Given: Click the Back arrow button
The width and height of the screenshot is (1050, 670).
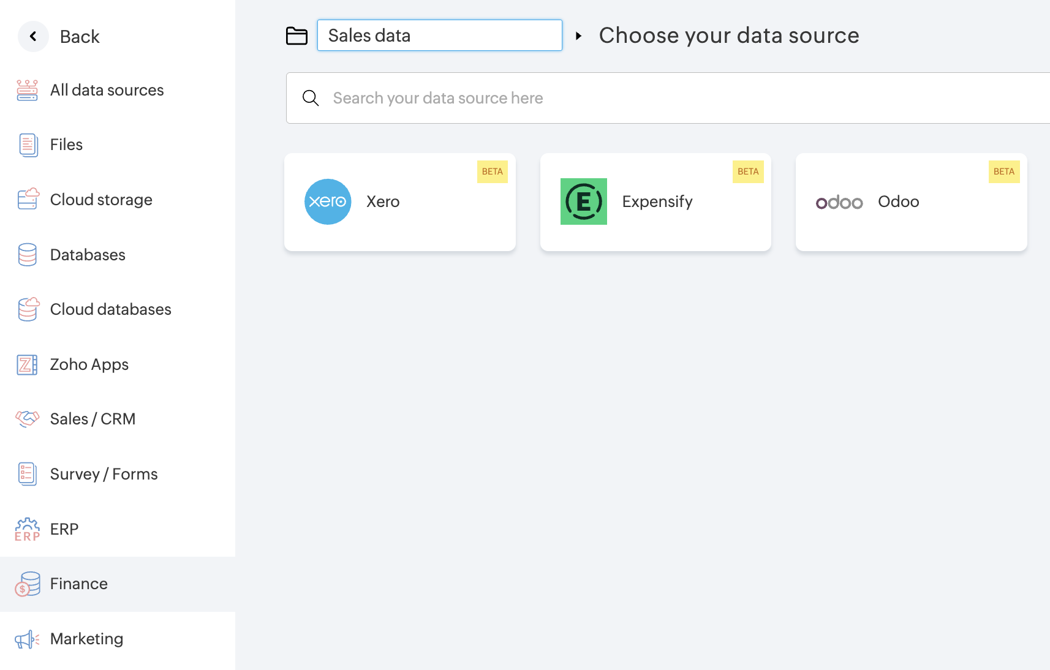Looking at the screenshot, I should (x=33, y=37).
